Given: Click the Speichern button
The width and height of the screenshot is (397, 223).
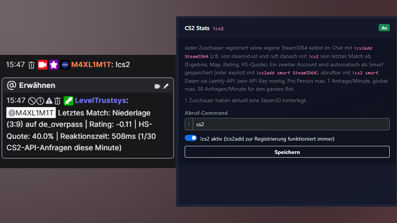Looking at the screenshot, I should coord(287,152).
